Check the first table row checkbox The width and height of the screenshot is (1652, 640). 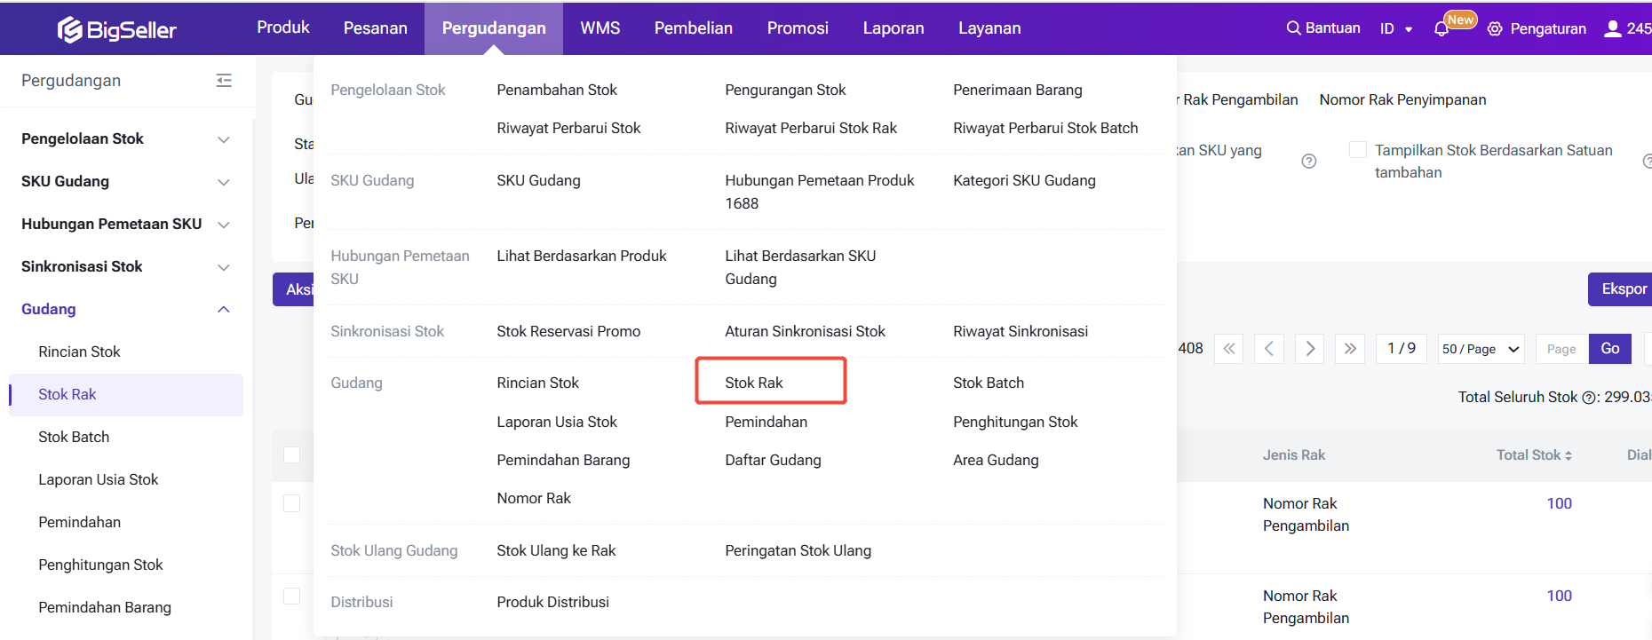[291, 503]
